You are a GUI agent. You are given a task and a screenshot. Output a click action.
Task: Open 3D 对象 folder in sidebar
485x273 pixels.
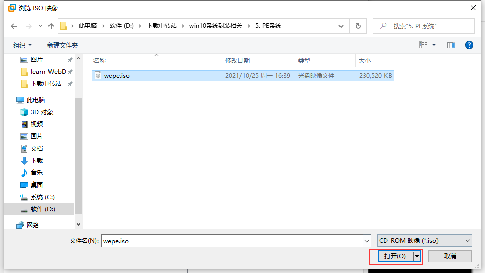coord(41,112)
